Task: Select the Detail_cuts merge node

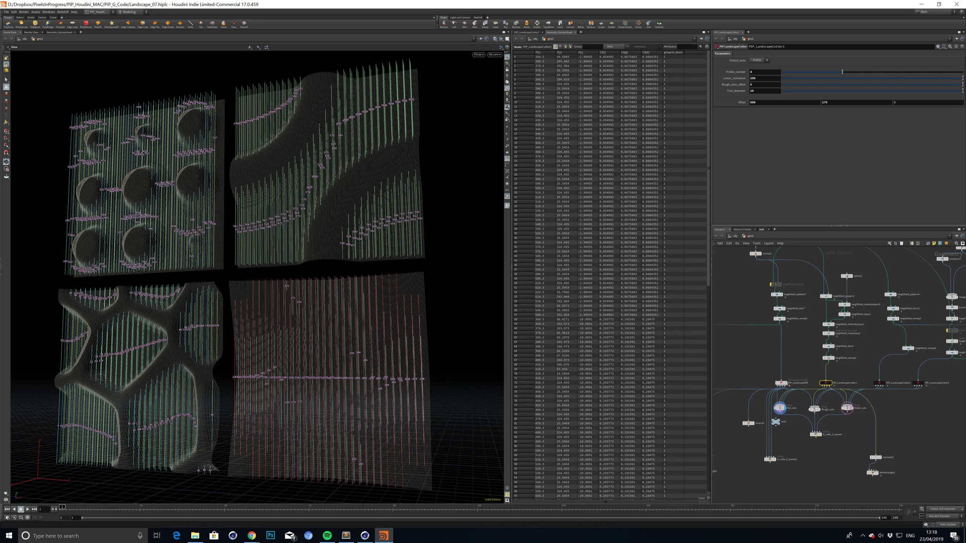Action: click(847, 408)
